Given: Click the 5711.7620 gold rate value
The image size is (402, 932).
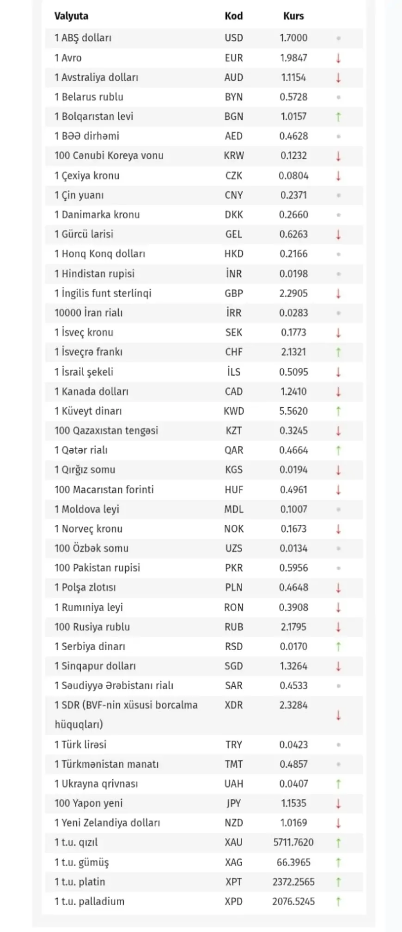Looking at the screenshot, I should (293, 843).
